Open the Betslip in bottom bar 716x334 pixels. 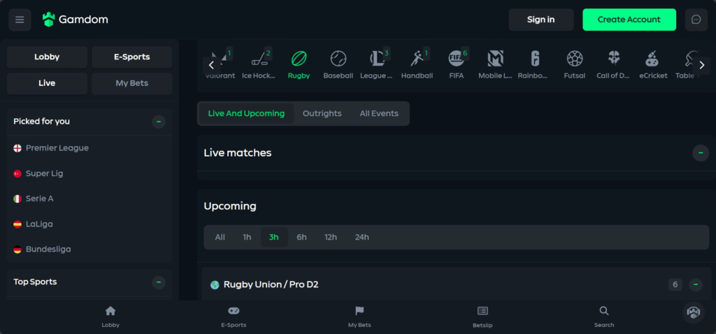tap(482, 317)
